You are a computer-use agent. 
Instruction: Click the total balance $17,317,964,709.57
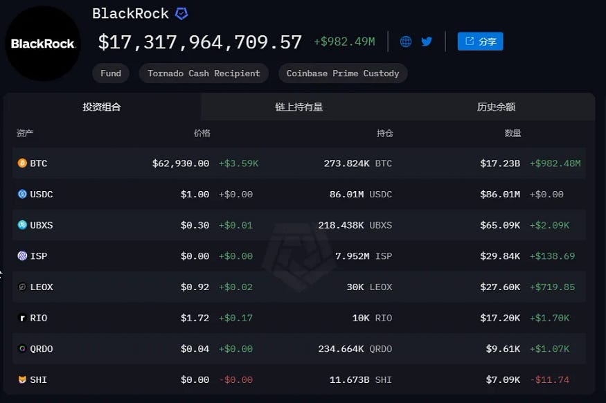(200, 42)
